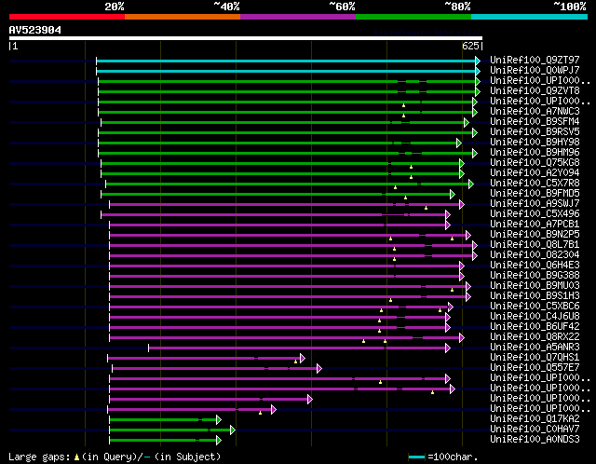Screen dimensions: 596x464
Task: Click the UniRef100_A2Y094 label
Action: 535,172
